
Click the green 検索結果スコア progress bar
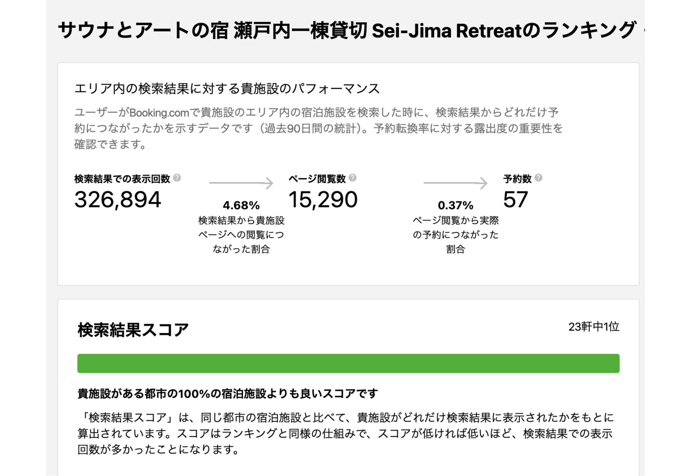point(348,363)
